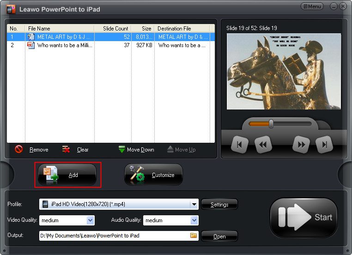Open the Customize settings tool
The image size is (352, 255).
[153, 175]
